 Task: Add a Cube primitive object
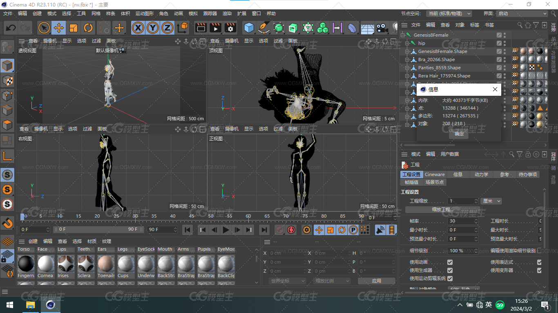point(249,28)
